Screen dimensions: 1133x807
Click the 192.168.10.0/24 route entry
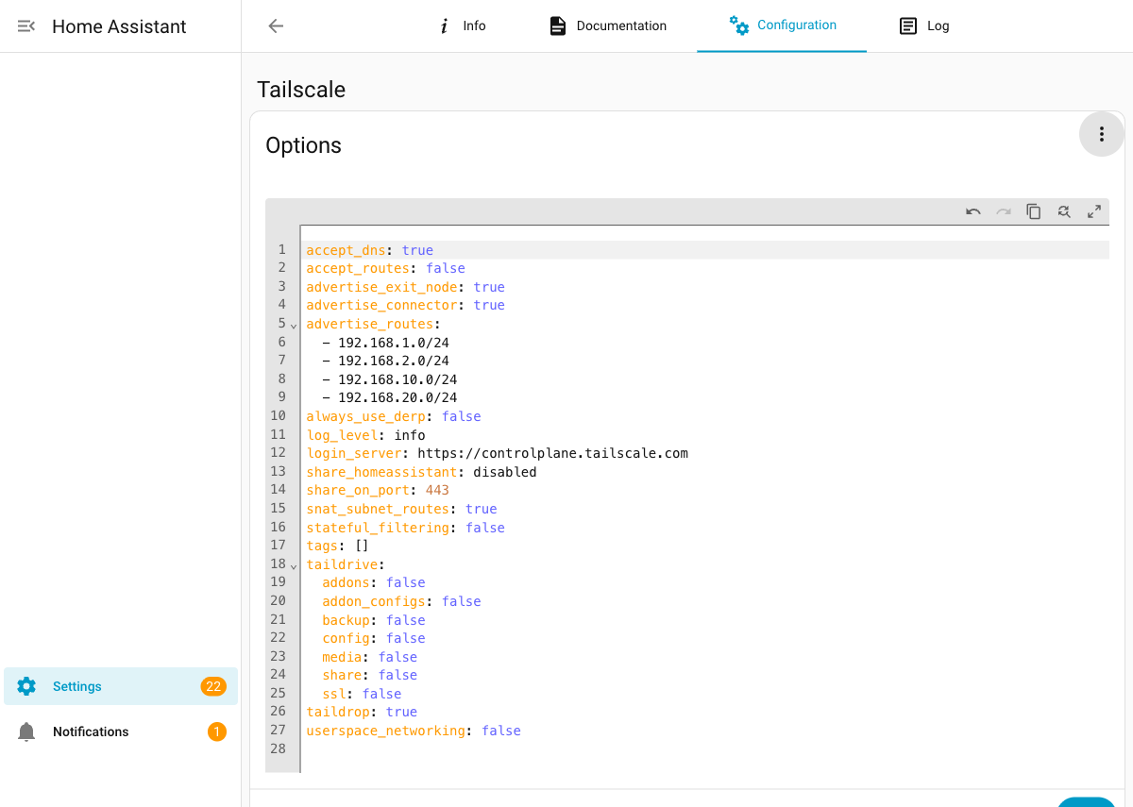[x=397, y=379]
